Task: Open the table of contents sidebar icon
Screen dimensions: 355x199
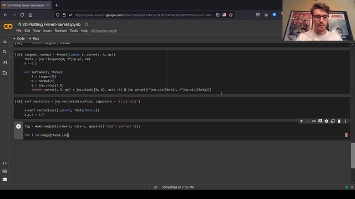Action: tap(4, 41)
